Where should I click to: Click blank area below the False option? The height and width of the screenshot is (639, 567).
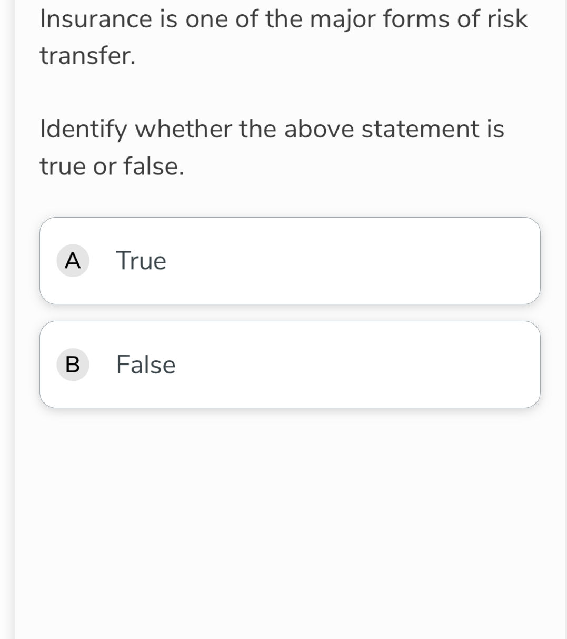coord(290,500)
